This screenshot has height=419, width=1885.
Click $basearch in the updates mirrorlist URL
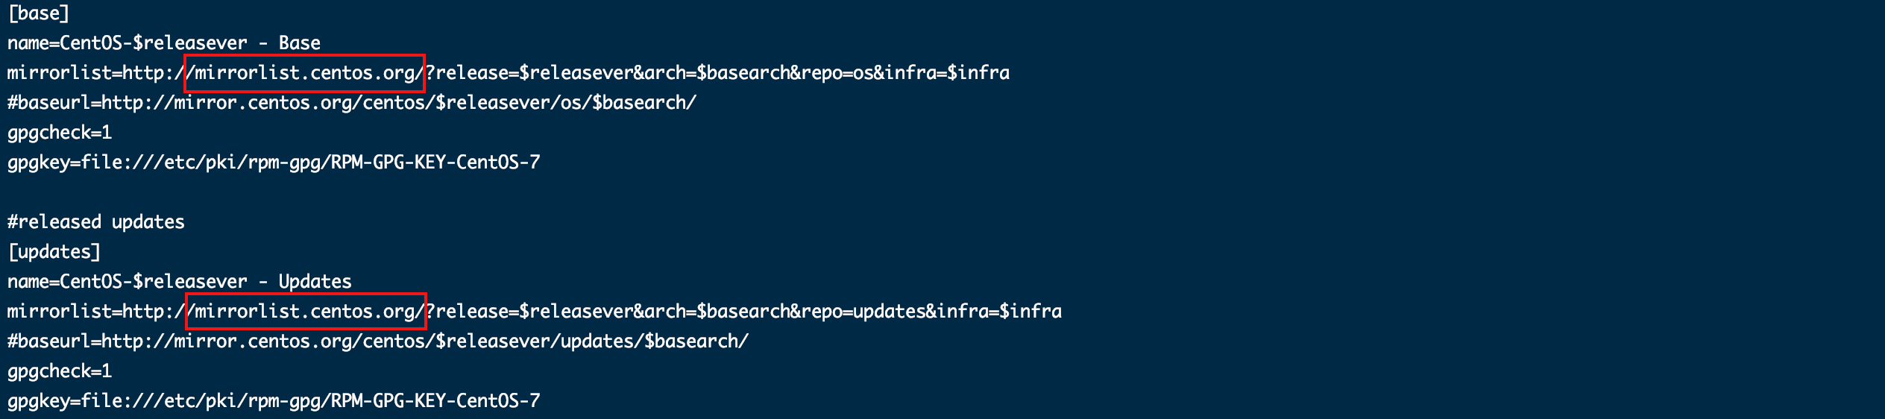pos(743,312)
